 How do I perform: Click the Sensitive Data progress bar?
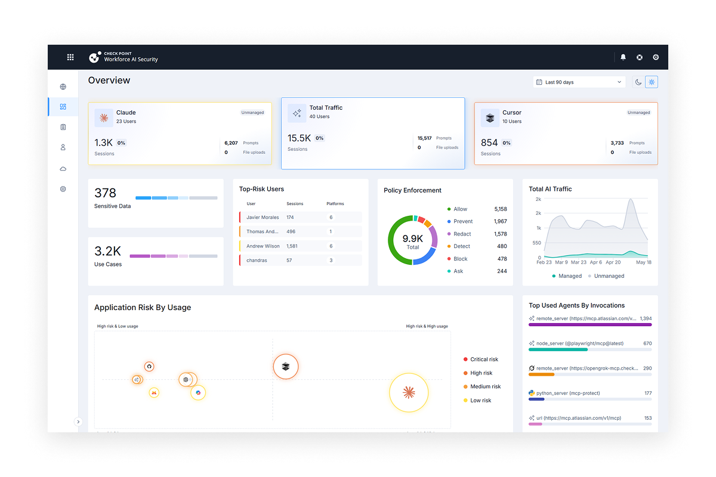[177, 197]
